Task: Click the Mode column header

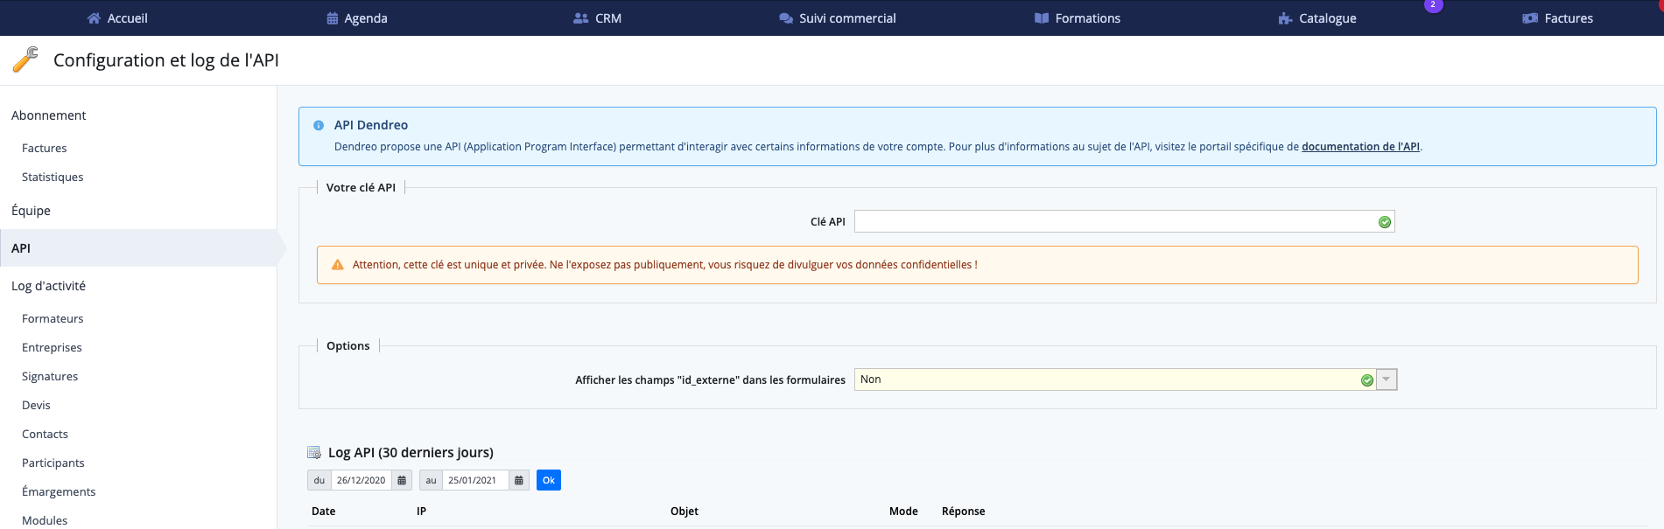Action: click(x=903, y=512)
